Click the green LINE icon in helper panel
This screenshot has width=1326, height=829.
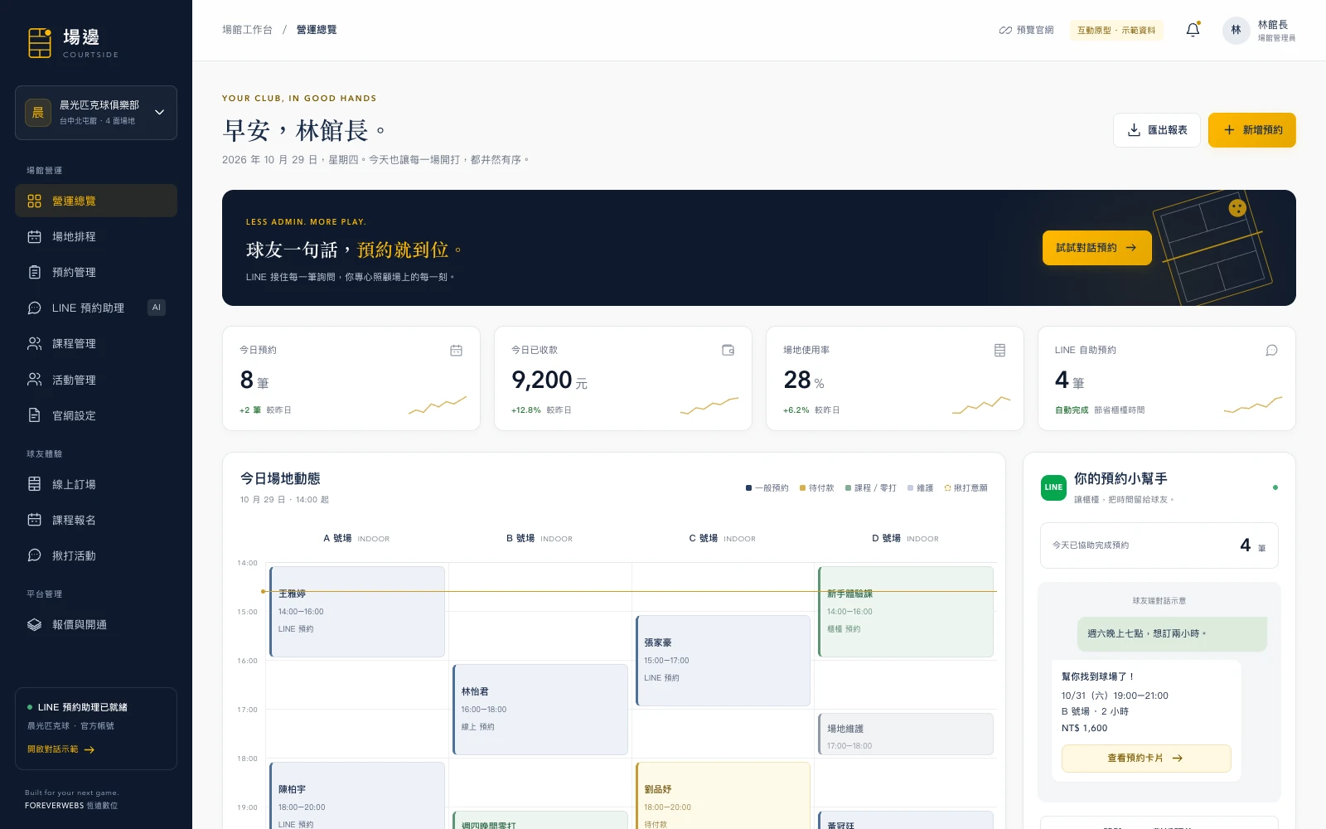pos(1053,487)
